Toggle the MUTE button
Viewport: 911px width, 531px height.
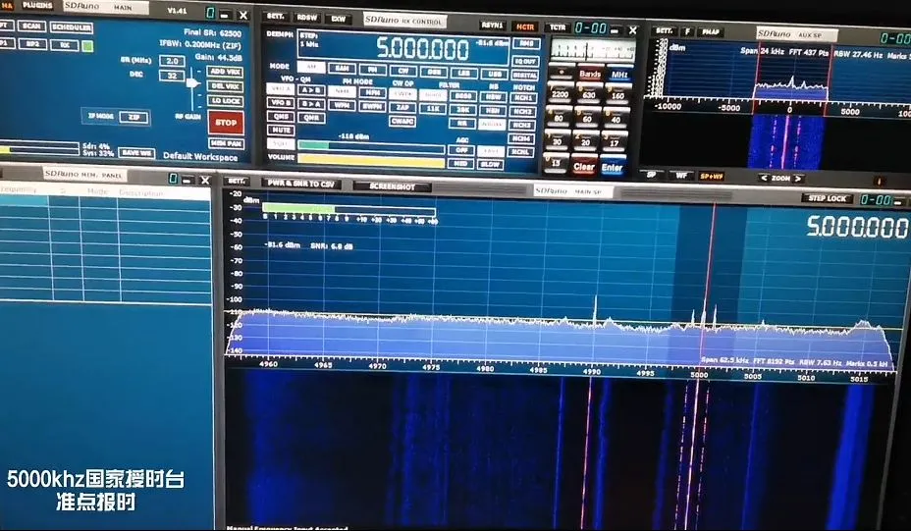(x=282, y=130)
